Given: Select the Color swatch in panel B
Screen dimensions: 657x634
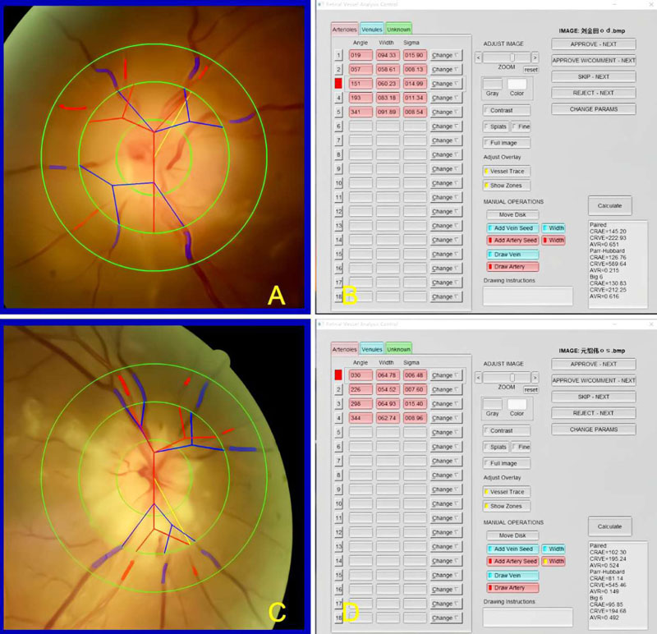Looking at the screenshot, I should click(x=517, y=84).
